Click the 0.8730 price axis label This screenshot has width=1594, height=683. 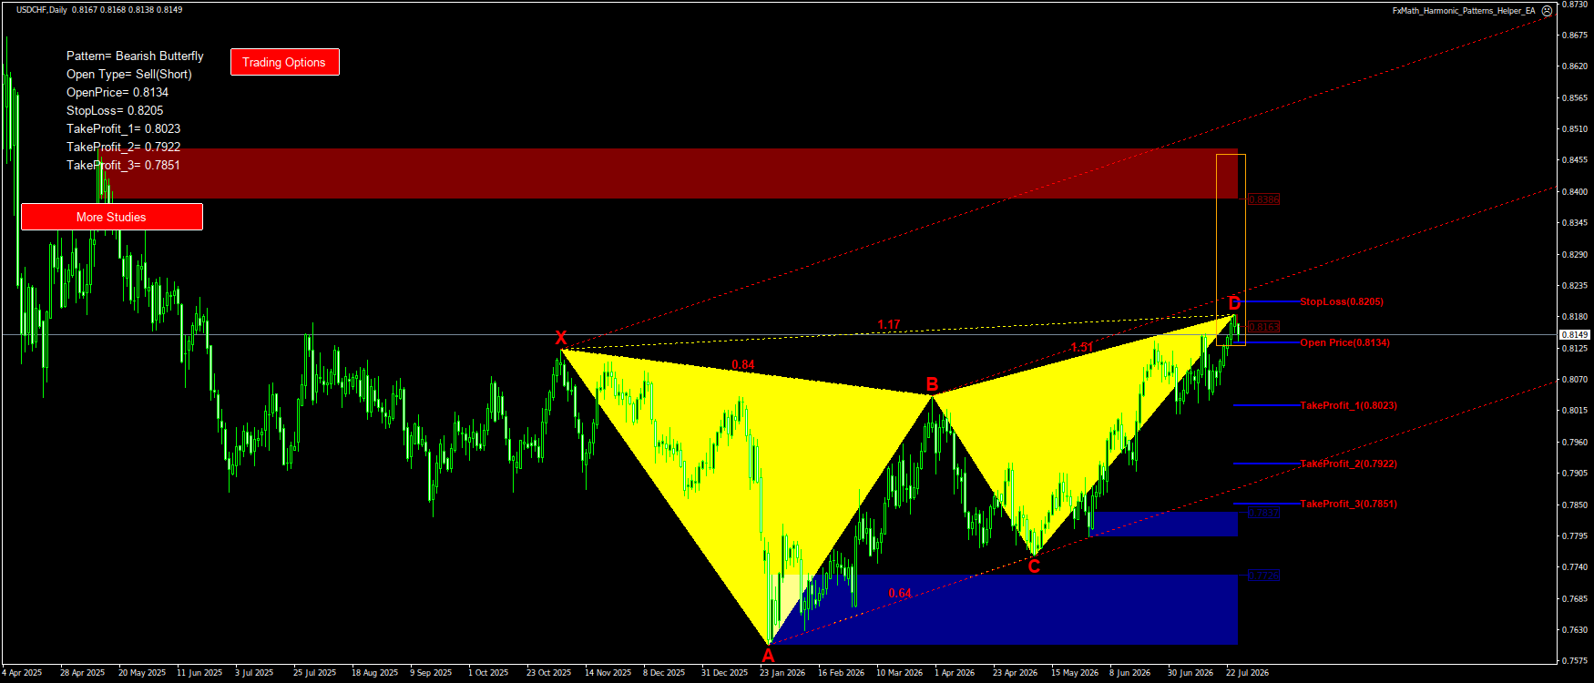[x=1575, y=5]
